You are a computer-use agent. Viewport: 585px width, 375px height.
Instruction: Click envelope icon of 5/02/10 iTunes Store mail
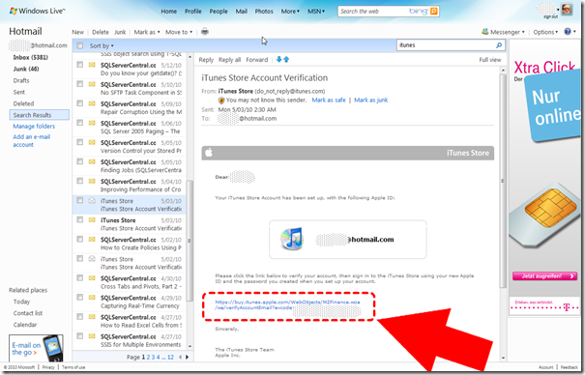click(92, 259)
